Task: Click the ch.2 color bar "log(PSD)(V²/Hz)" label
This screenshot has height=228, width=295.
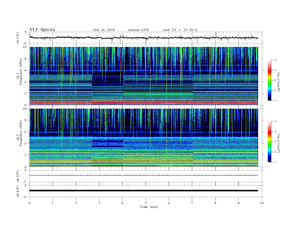Action: coord(279,143)
